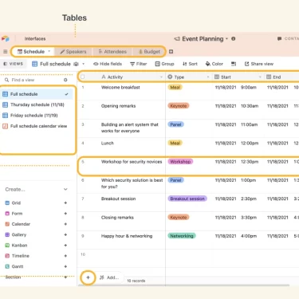
Task: Click the 10:30am start time cell
Action: coord(250,106)
